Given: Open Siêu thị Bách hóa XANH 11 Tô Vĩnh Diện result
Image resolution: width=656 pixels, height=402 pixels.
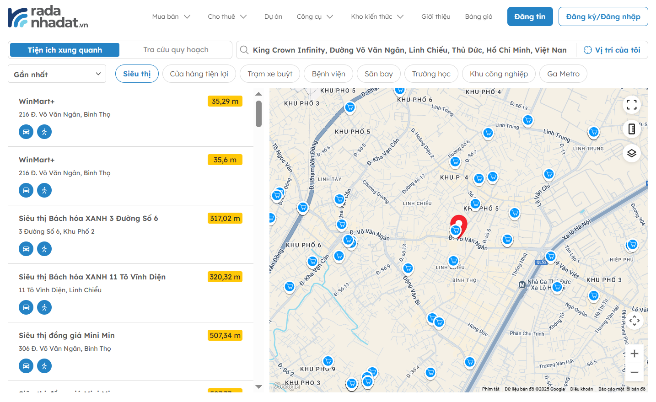Looking at the screenshot, I should [92, 277].
